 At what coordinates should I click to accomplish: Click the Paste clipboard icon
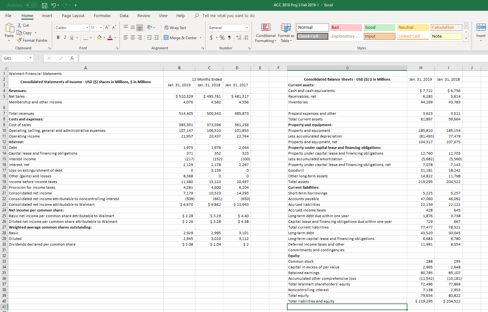(9, 28)
